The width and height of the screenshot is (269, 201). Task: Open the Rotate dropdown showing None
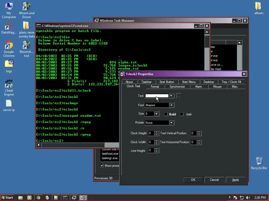point(171,122)
